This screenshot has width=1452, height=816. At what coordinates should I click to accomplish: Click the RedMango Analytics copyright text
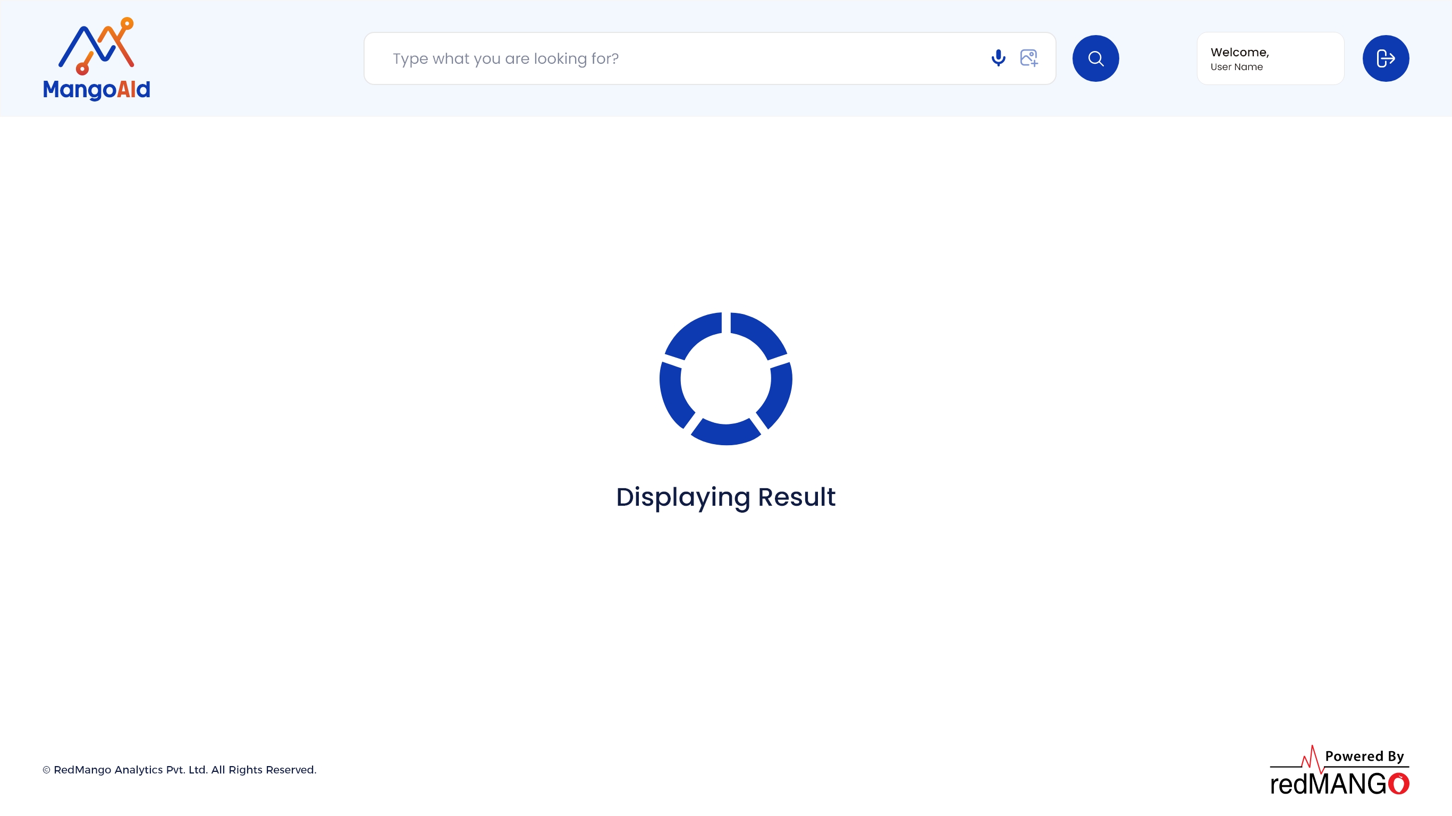click(179, 770)
